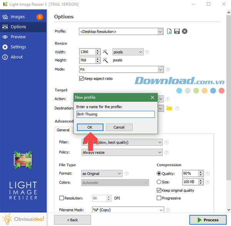Select the Size radio button
The image size is (231, 226).
click(x=159, y=182)
